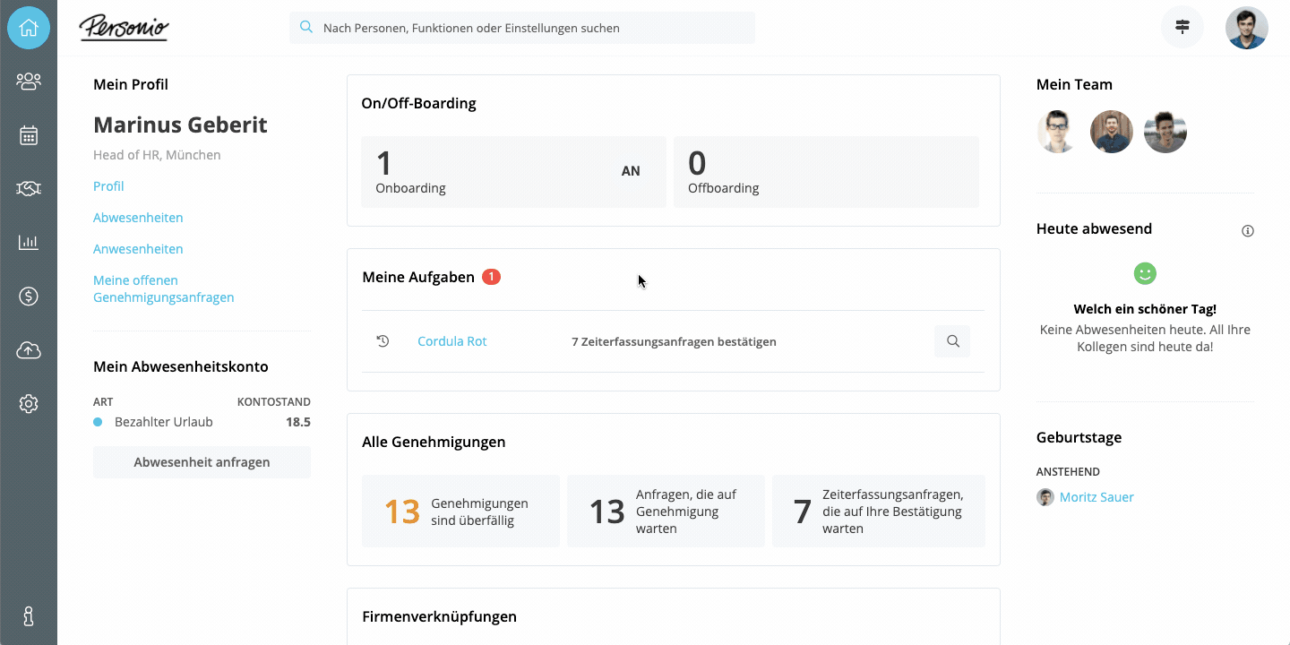
Task: Click the 'Head of HR, München' text
Action: 157,155
